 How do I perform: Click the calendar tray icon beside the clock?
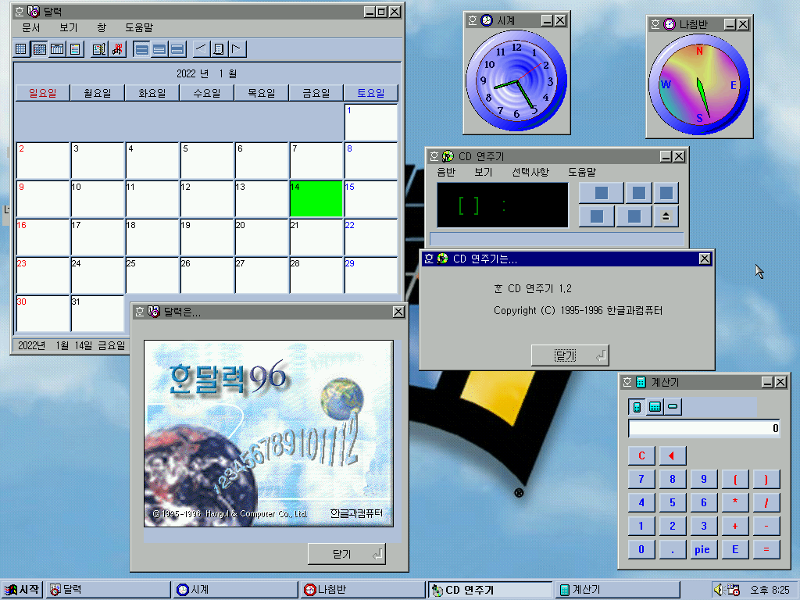point(734,590)
